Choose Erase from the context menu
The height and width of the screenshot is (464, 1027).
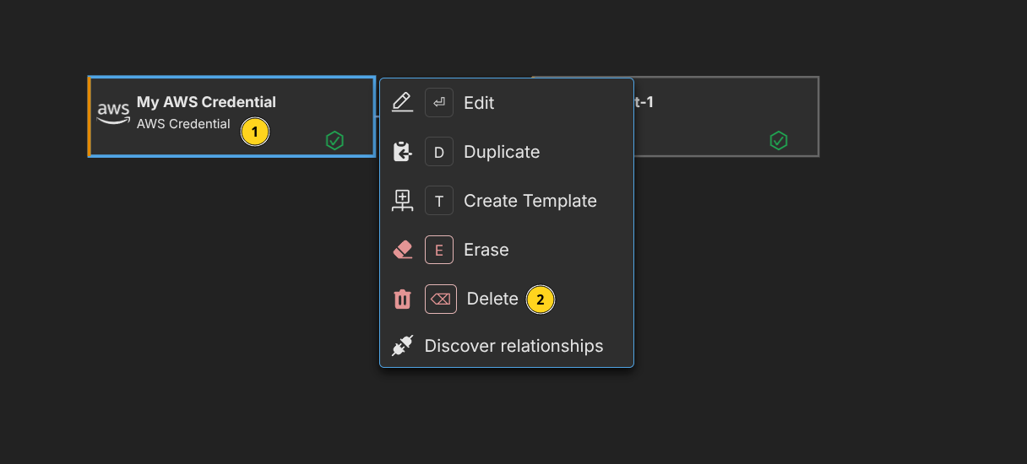tap(486, 250)
